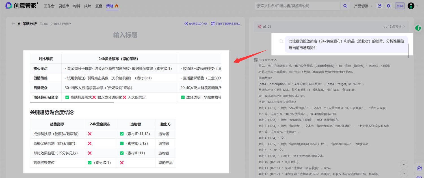Click the chat panel vertical scrollbar
The height and width of the screenshot is (178, 424).
pos(408,51)
